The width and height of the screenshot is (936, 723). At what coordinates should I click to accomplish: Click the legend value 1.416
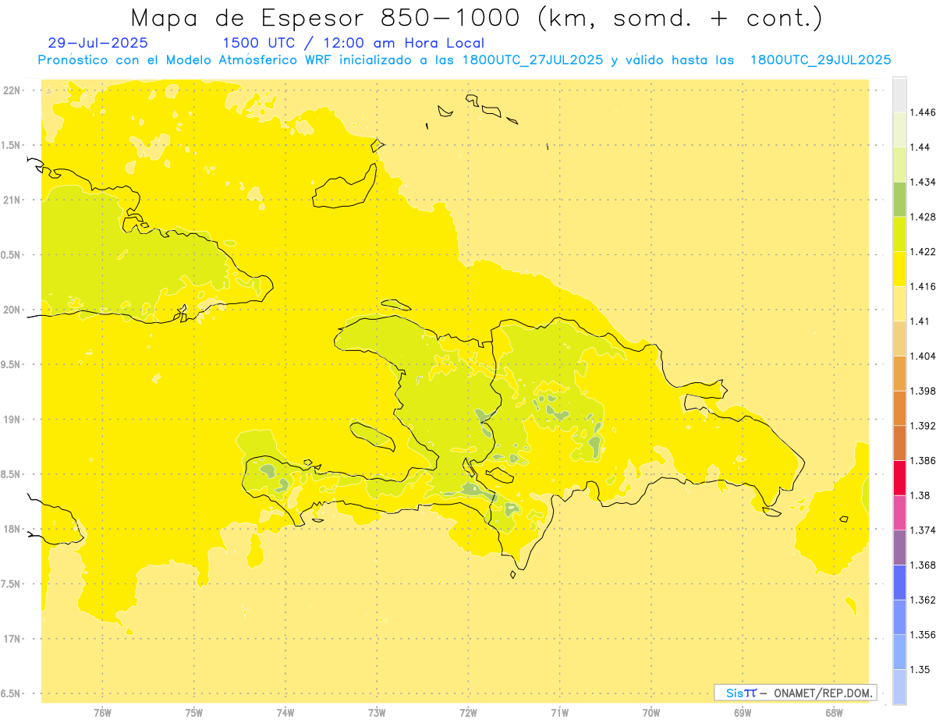tap(924, 286)
